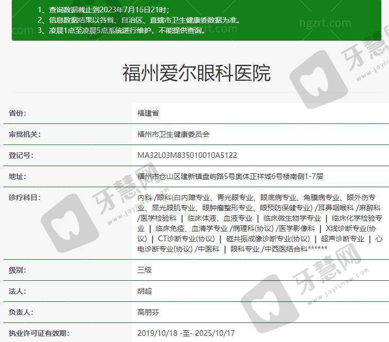Select registration number MA32L03M835010010A5122
Image resolution: width=389 pixels, height=342 pixels.
187,155
